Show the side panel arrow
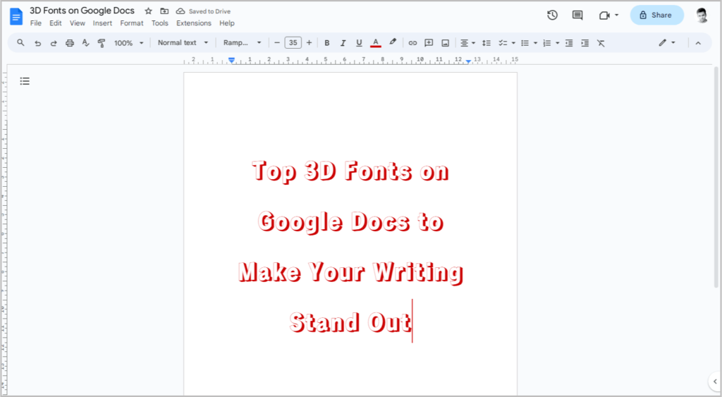 715,381
